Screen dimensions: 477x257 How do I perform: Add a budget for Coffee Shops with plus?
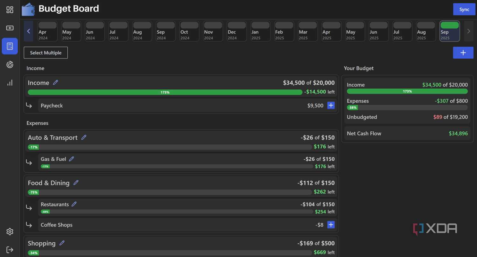point(331,225)
